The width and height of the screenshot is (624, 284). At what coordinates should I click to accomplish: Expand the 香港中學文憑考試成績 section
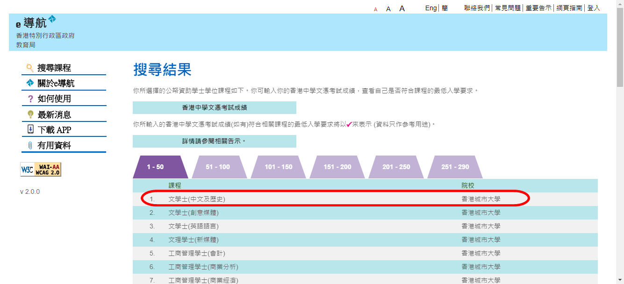click(215, 107)
